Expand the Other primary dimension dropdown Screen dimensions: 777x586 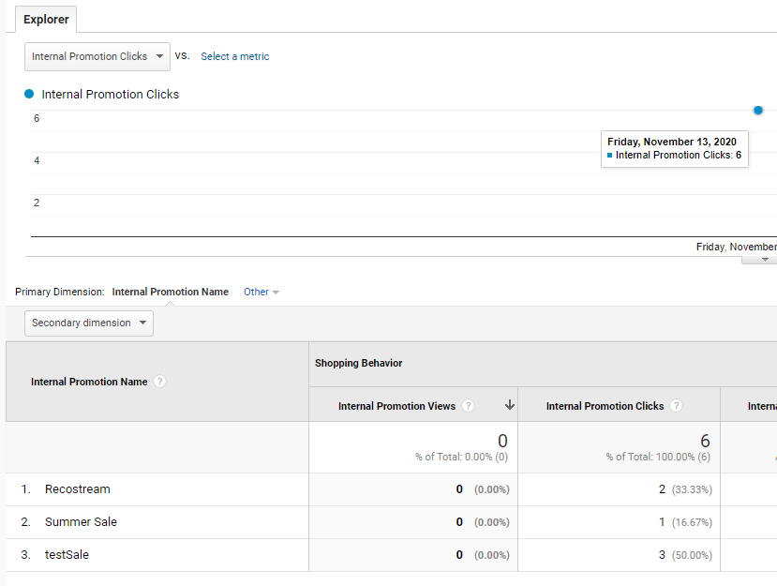tap(261, 292)
